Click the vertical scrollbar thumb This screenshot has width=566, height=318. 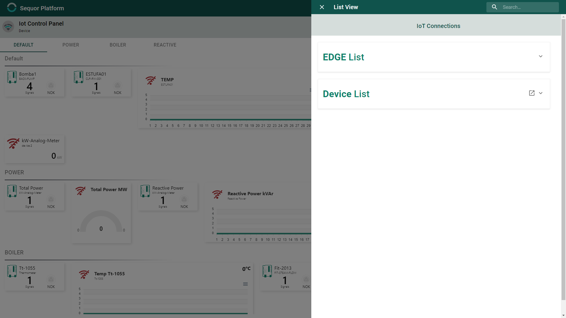tap(563, 159)
